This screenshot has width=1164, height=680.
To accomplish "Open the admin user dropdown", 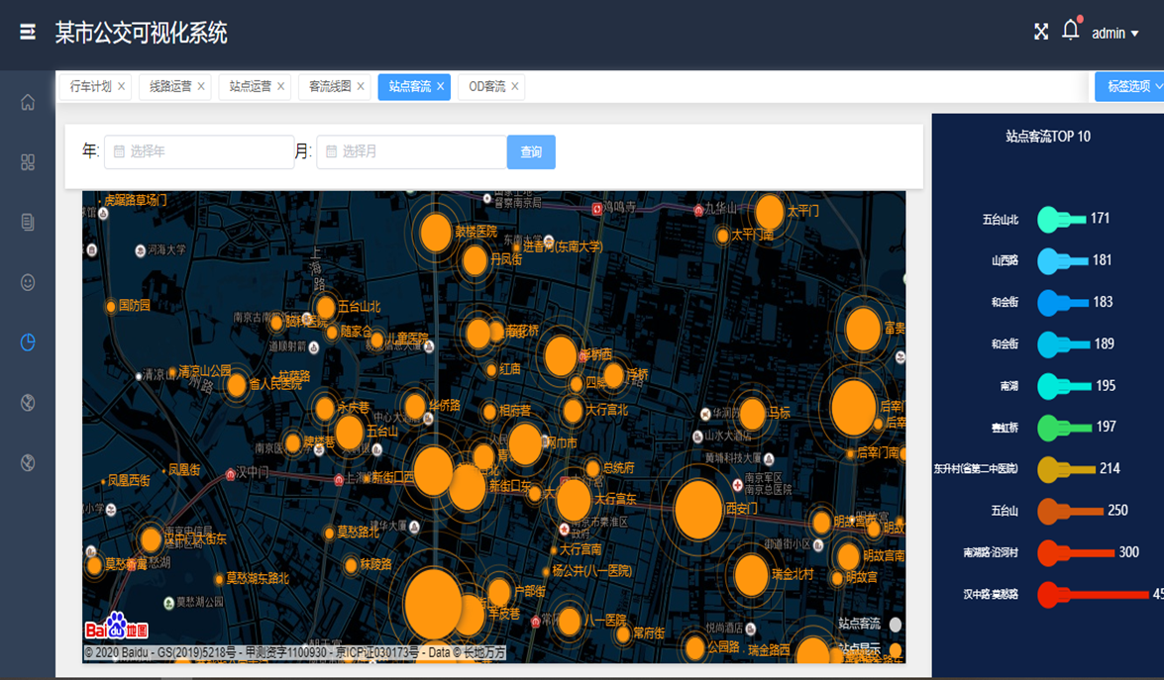I will point(1114,34).
